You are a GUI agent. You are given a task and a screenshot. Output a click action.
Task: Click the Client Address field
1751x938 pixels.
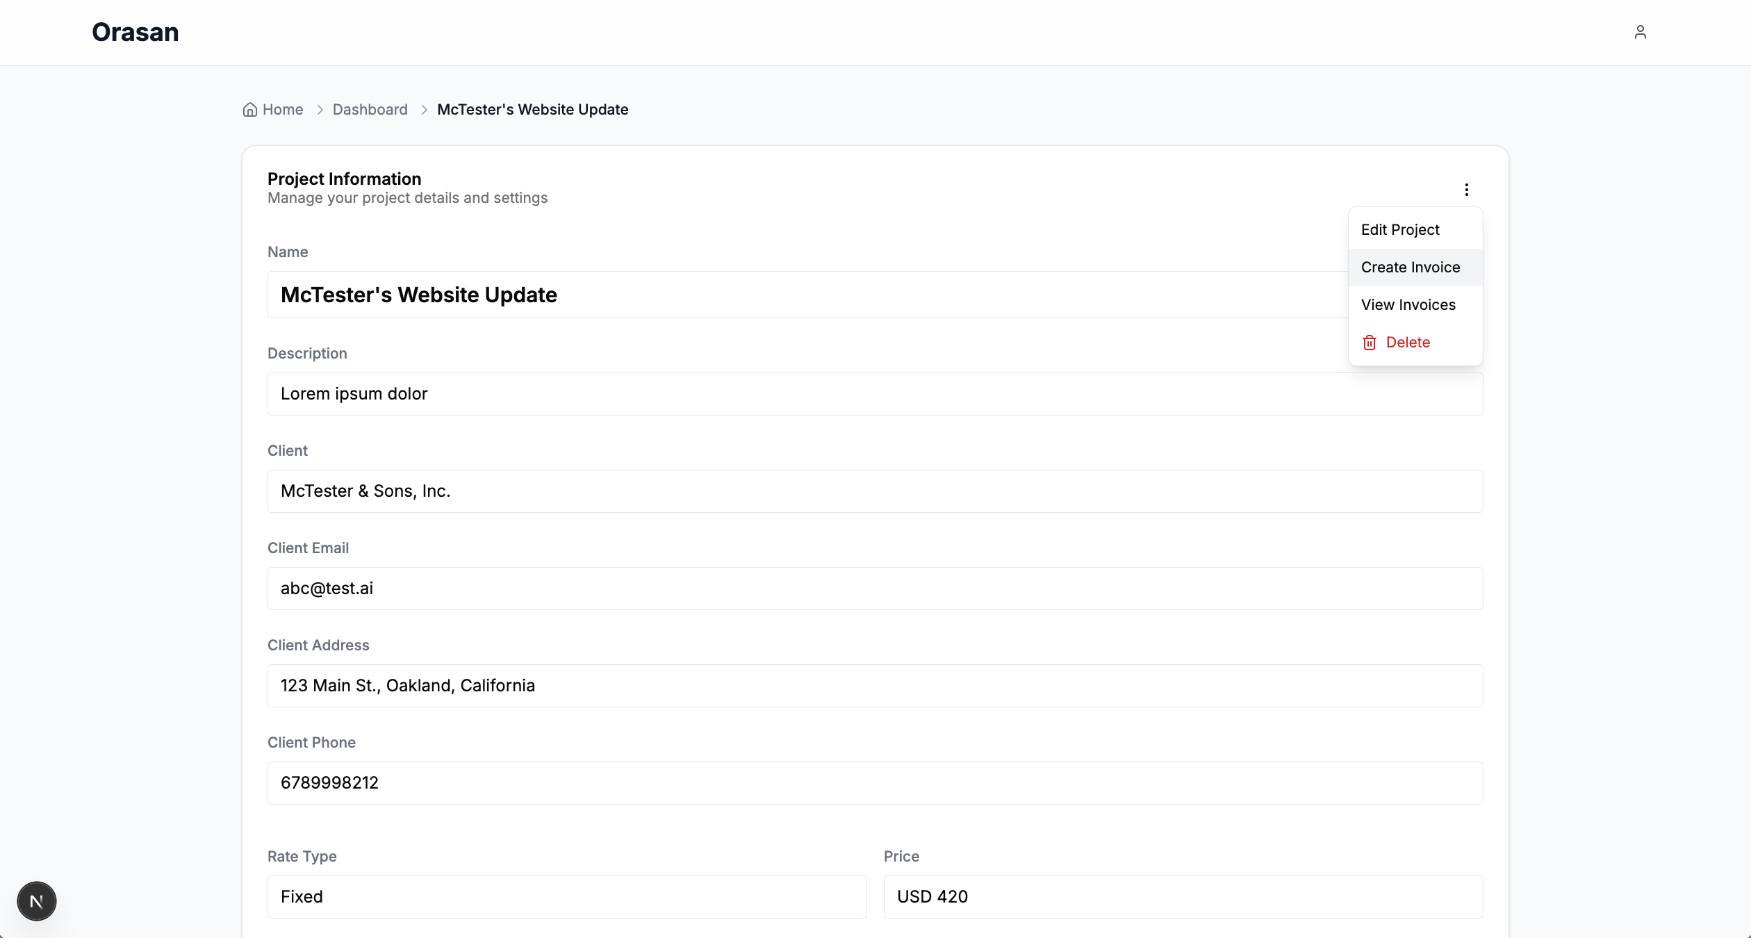tap(875, 686)
